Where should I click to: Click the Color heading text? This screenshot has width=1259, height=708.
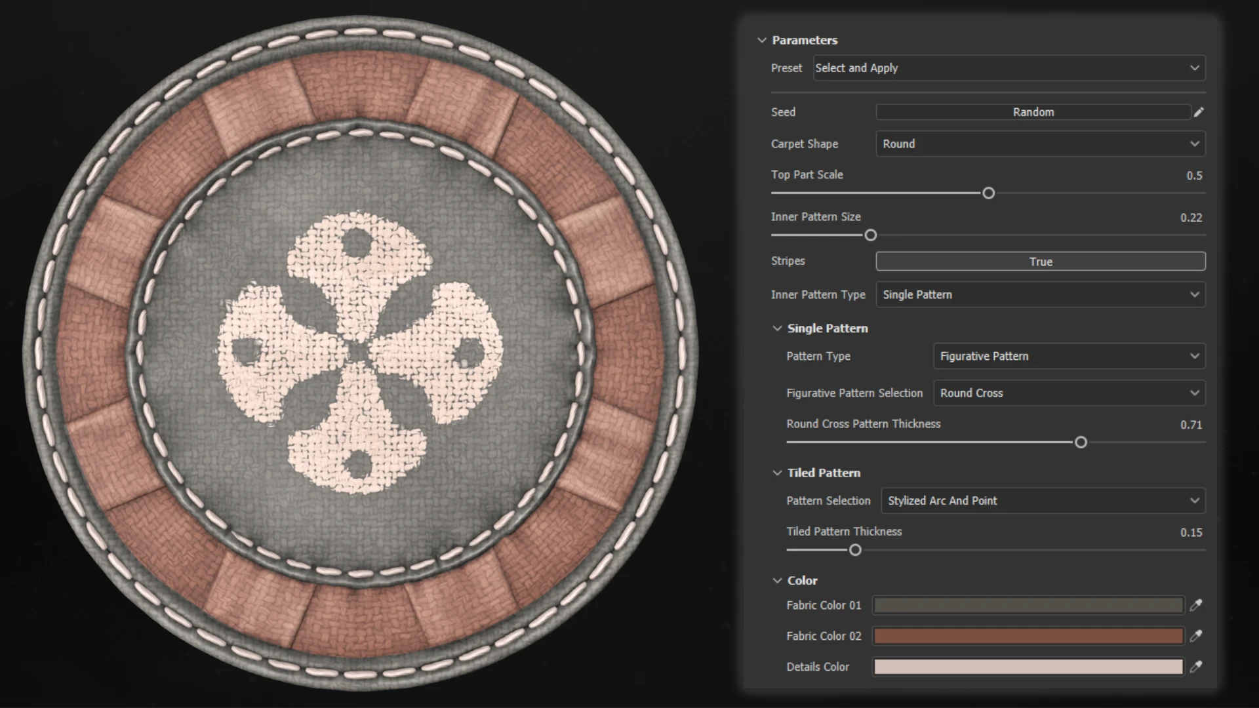click(802, 580)
